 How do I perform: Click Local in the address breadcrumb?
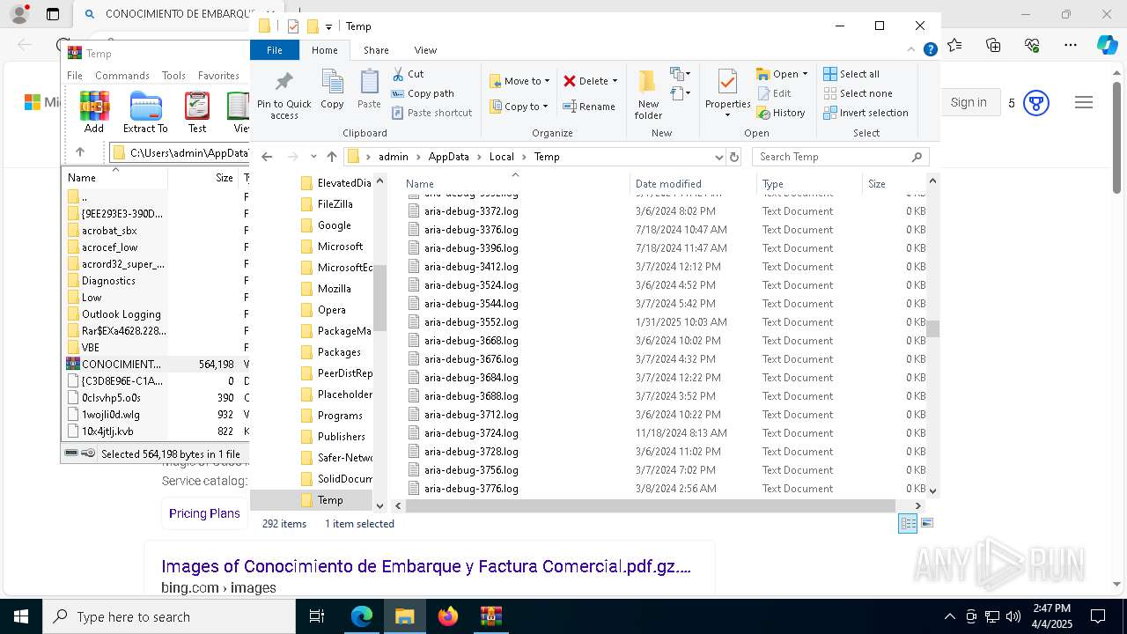coord(501,157)
